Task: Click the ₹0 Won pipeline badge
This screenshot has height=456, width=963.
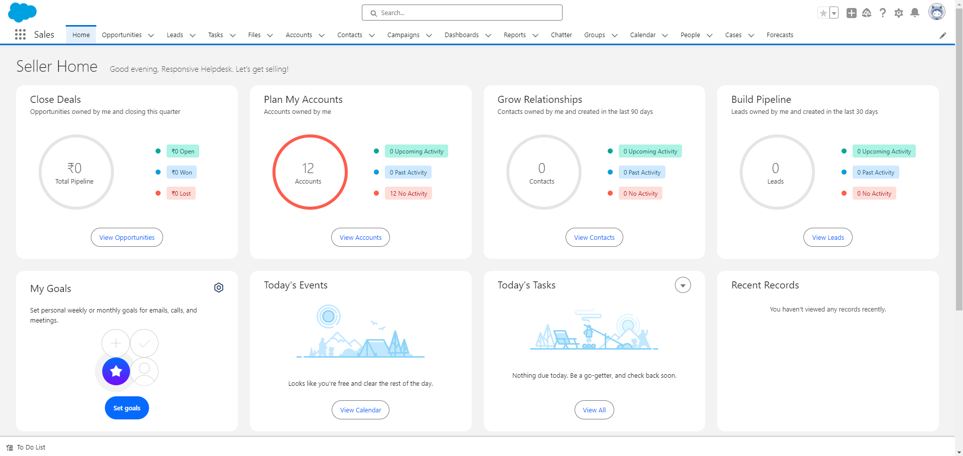Action: pyautogui.click(x=182, y=172)
